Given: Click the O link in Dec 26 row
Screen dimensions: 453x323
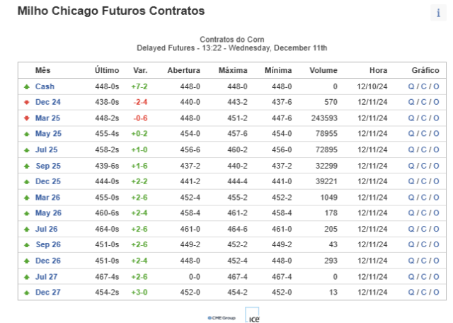Looking at the screenshot, I should (x=436, y=261).
